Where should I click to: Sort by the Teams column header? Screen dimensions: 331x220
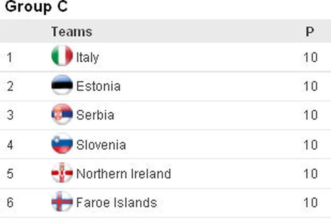[x=72, y=32]
